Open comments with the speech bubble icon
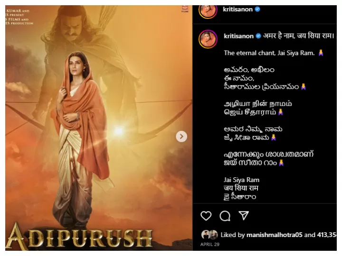 [225, 216]
